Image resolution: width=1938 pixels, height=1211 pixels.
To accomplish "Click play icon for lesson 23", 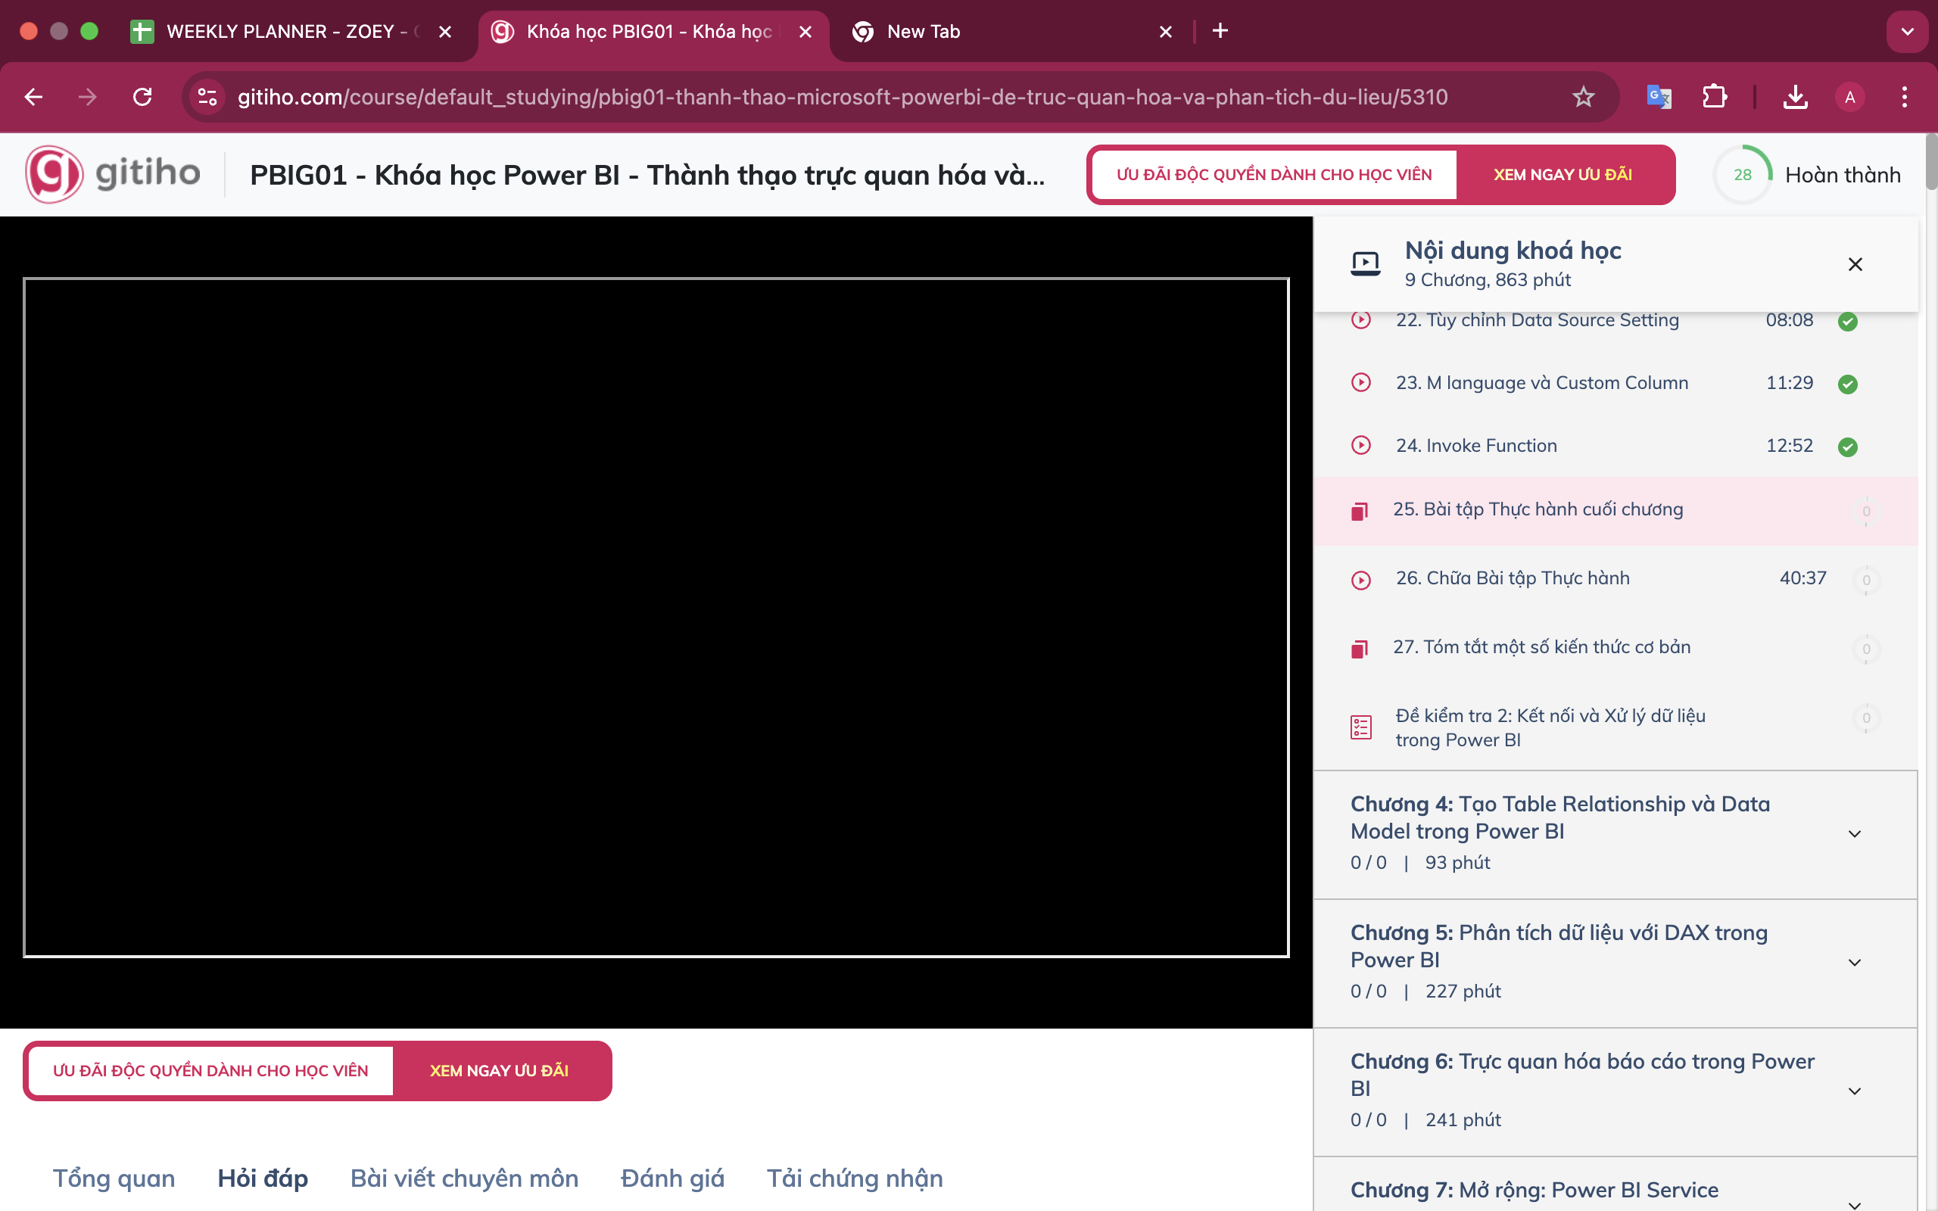I will point(1360,383).
